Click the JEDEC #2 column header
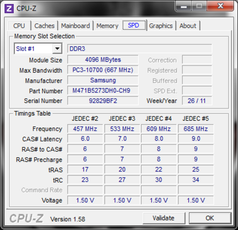Viewport: 238px width, 230px height. click(x=85, y=118)
